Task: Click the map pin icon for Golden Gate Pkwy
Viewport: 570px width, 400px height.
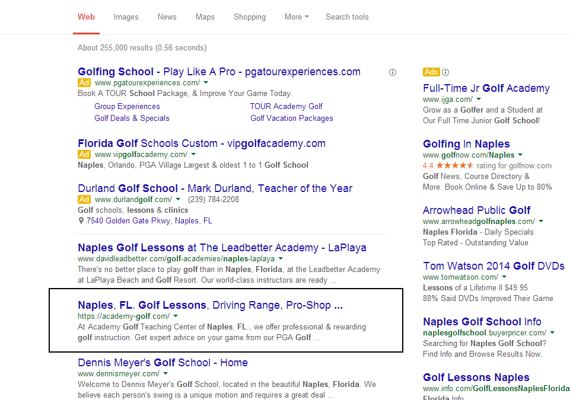Action: (x=81, y=221)
